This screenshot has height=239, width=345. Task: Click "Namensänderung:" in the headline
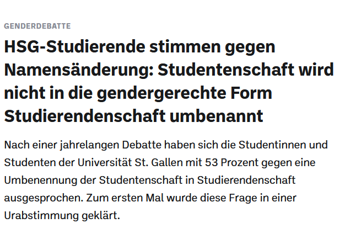coord(79,71)
